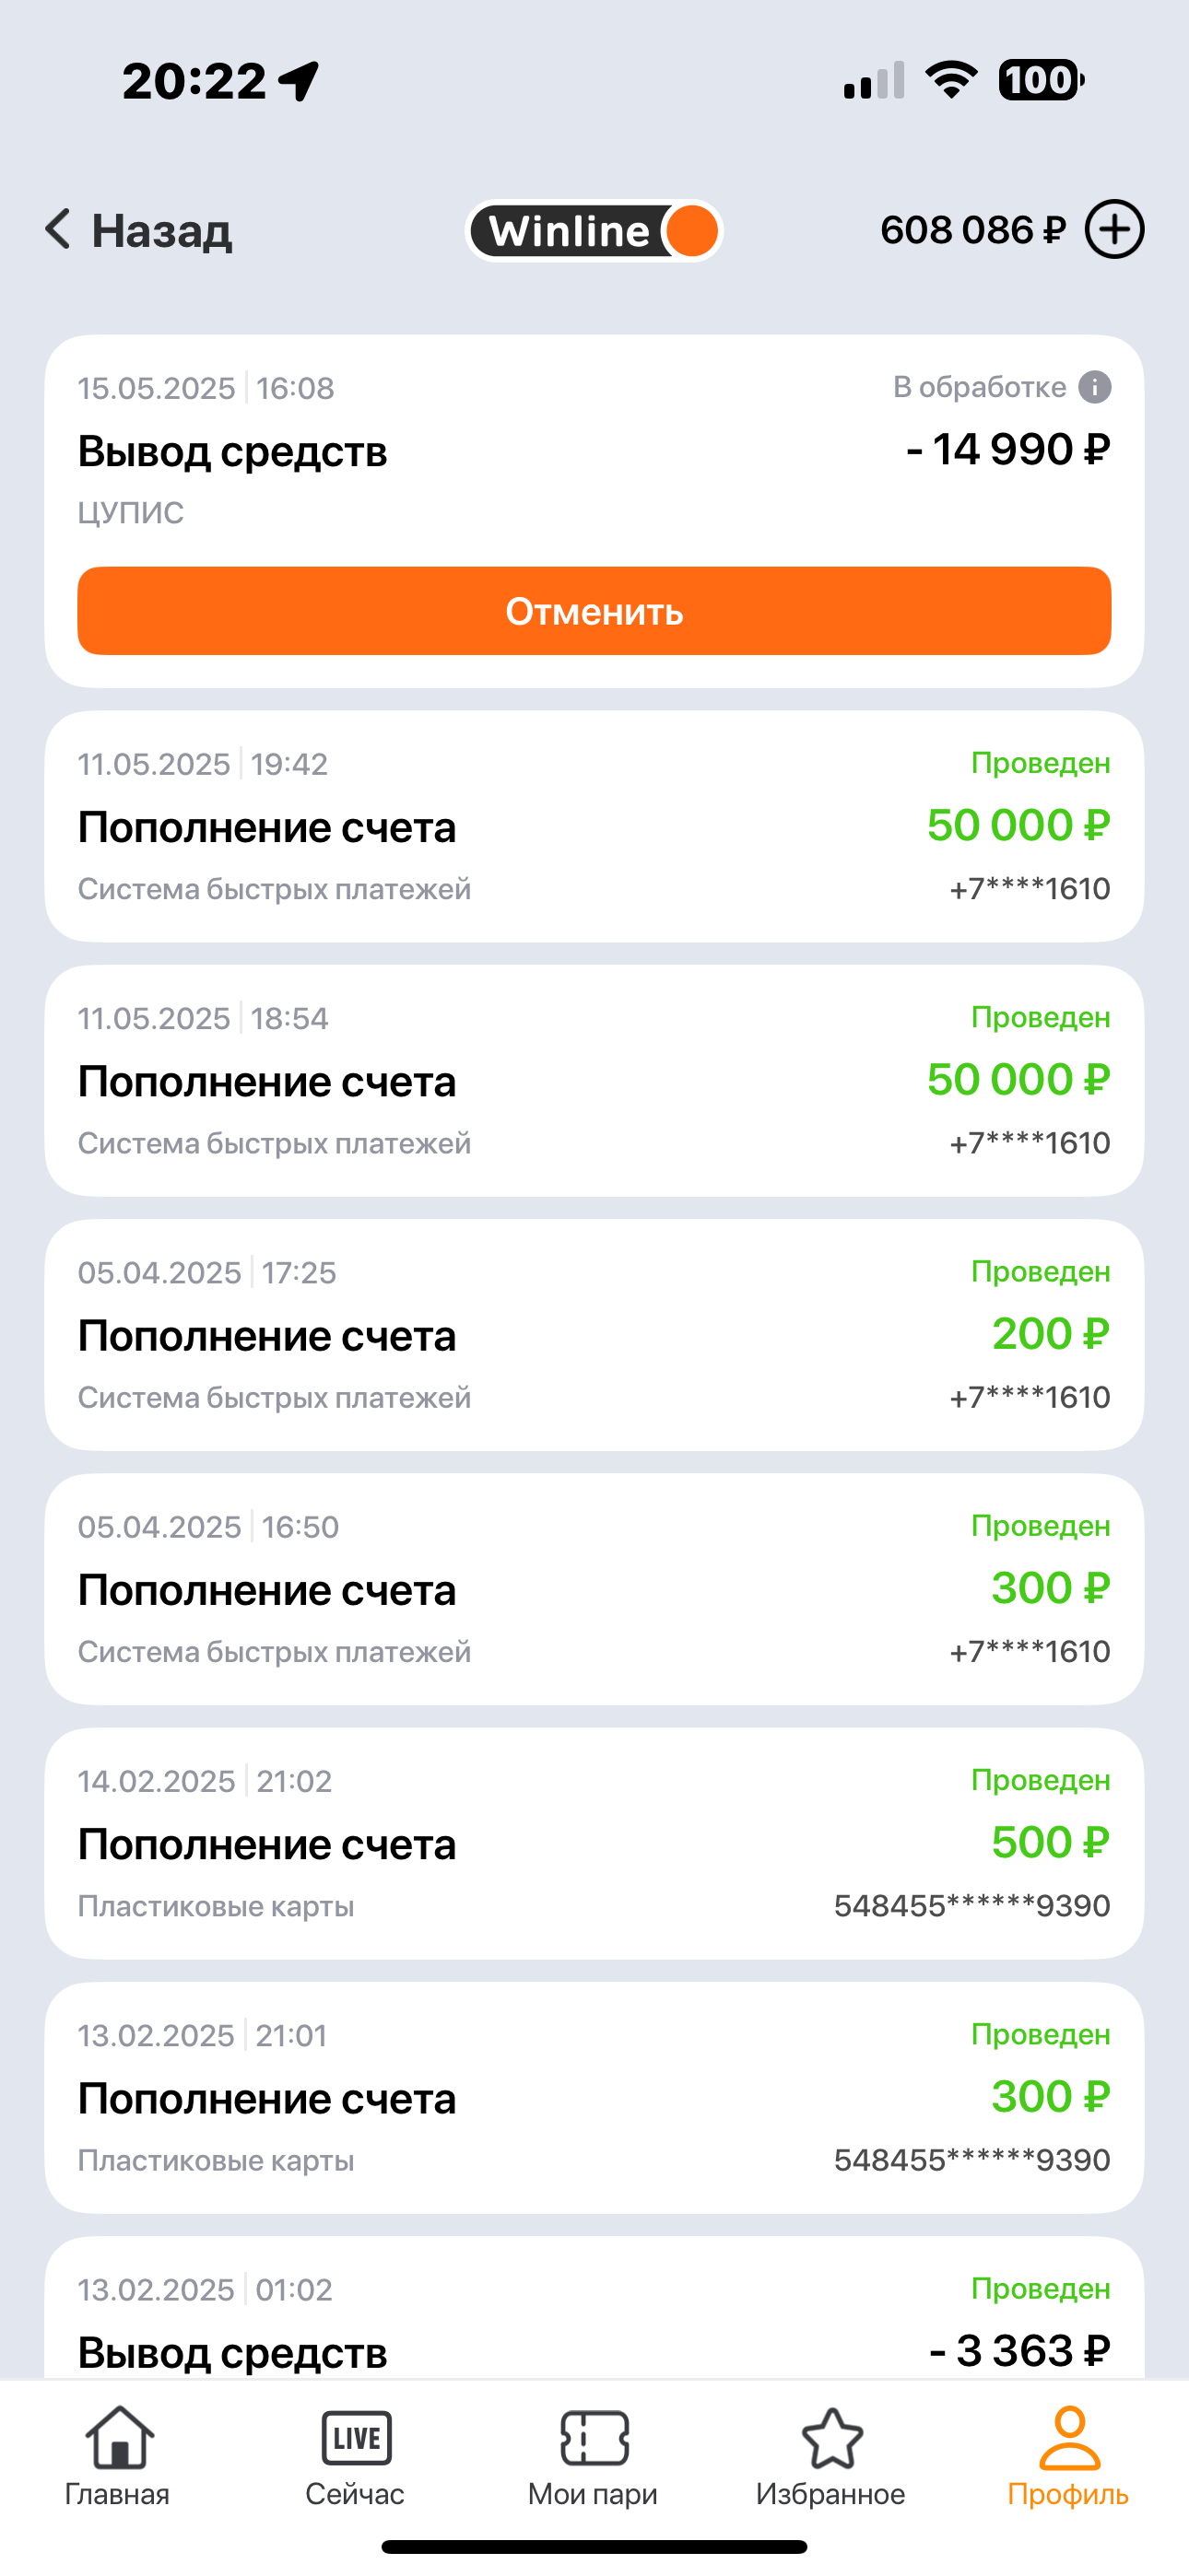
Task: Tap the Winline logo in header
Action: pos(594,231)
